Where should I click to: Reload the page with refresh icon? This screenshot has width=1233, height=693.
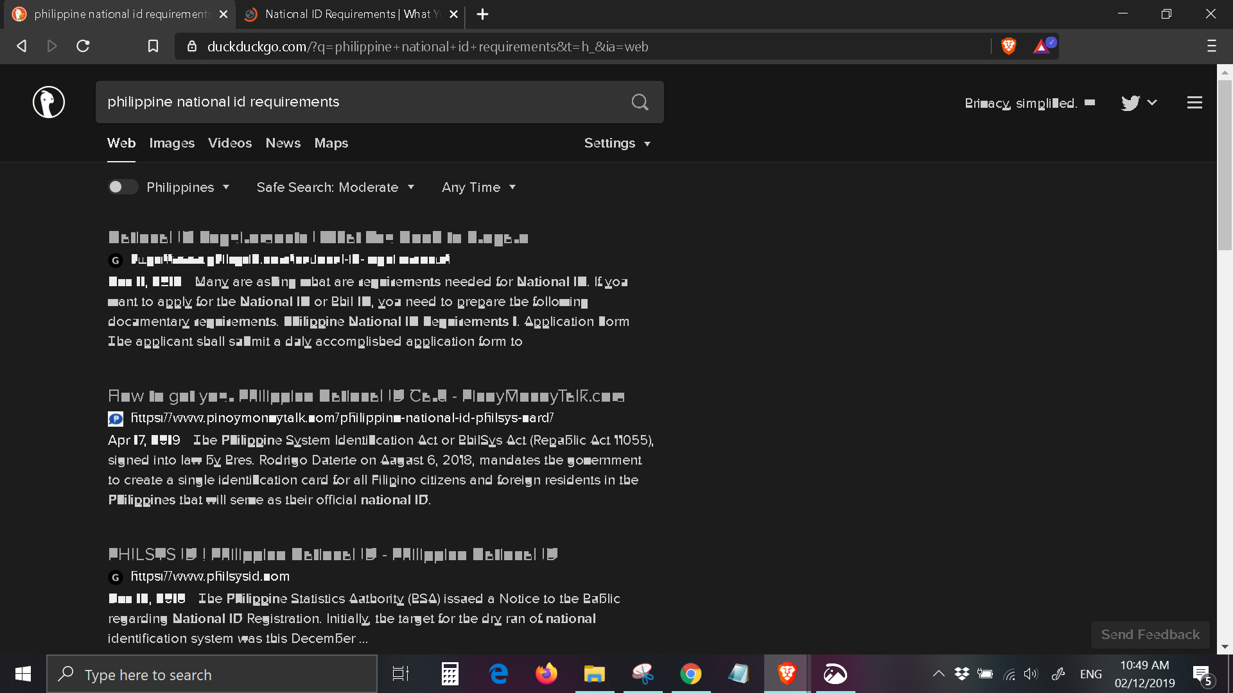83,46
